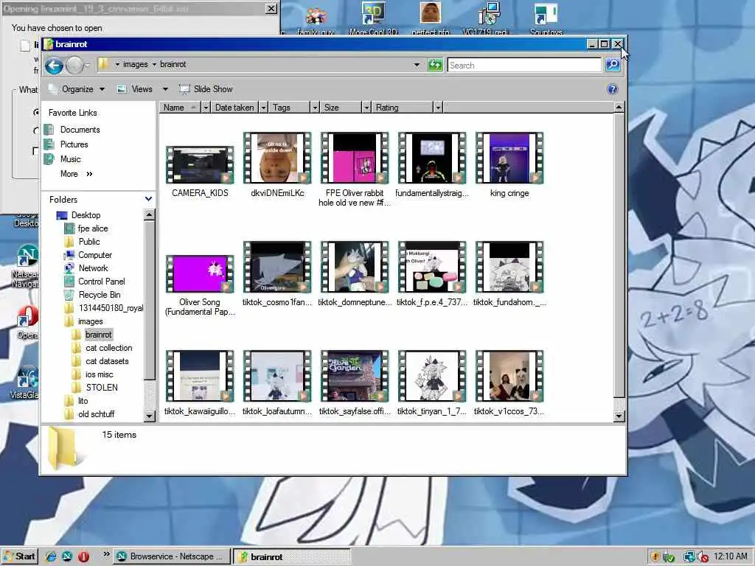
Task: Open dropdown arrow of Size column
Action: point(366,108)
